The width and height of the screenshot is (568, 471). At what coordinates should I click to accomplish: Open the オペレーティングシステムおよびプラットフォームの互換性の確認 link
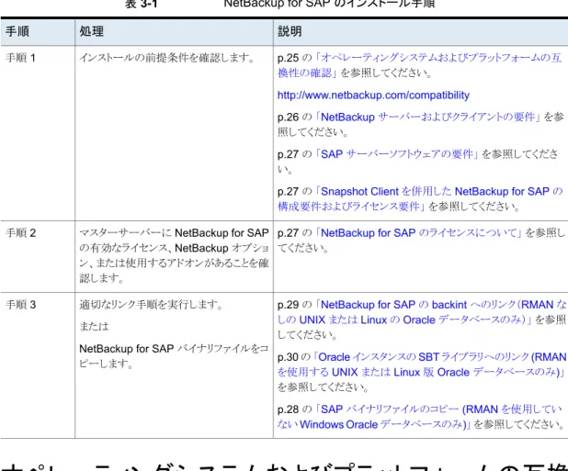pos(419,65)
